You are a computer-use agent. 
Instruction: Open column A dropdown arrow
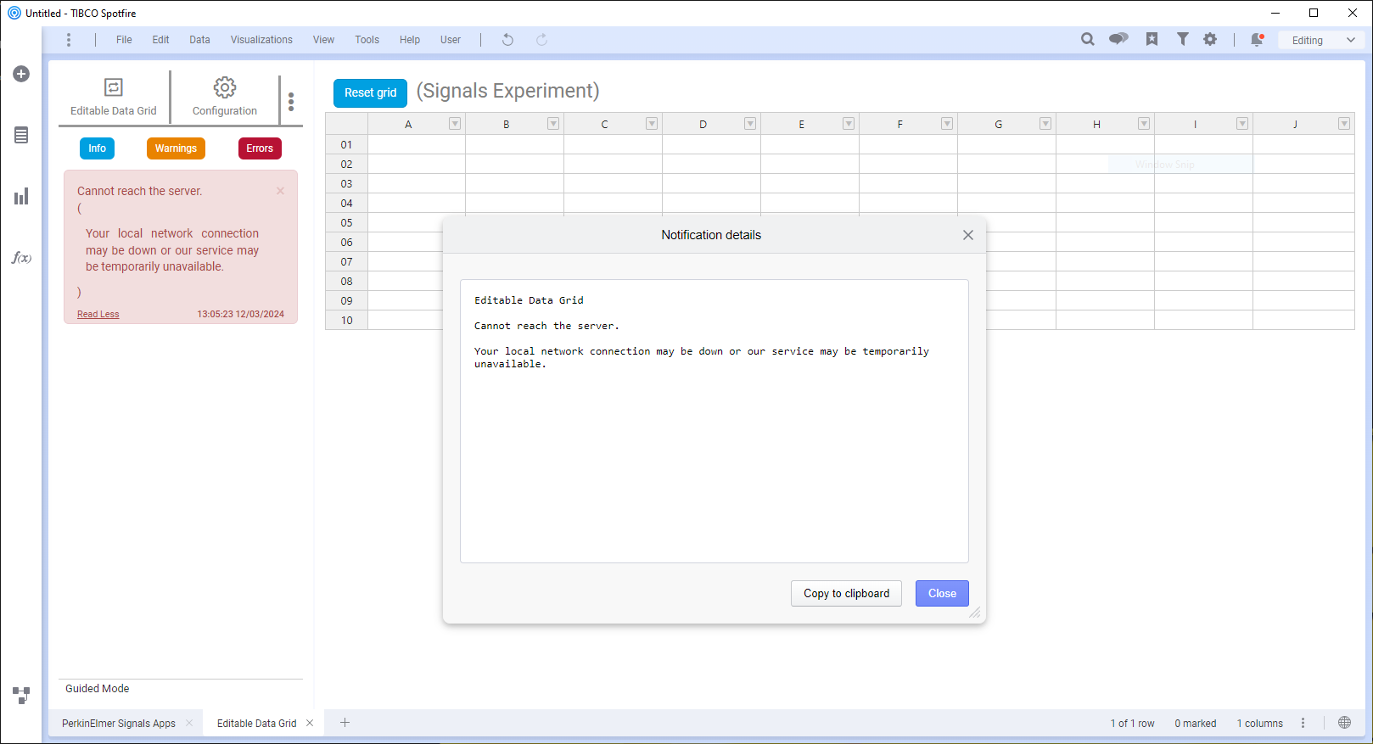coord(455,124)
